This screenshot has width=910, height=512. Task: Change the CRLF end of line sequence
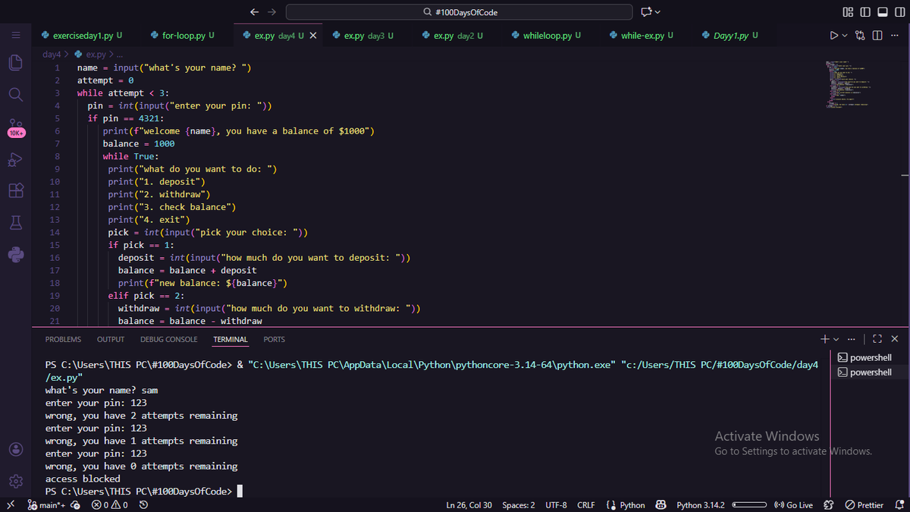[x=585, y=505]
